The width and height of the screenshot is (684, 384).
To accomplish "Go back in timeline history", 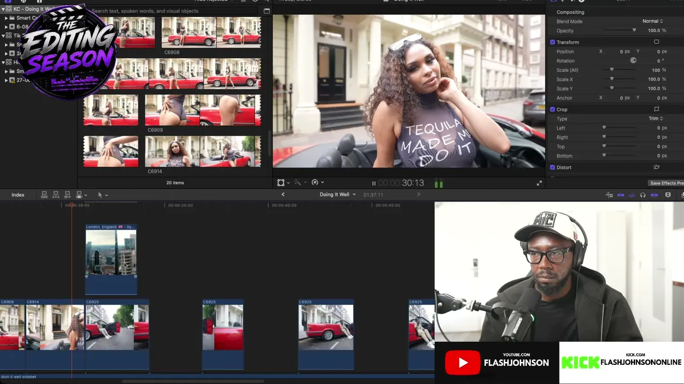I will click(283, 195).
